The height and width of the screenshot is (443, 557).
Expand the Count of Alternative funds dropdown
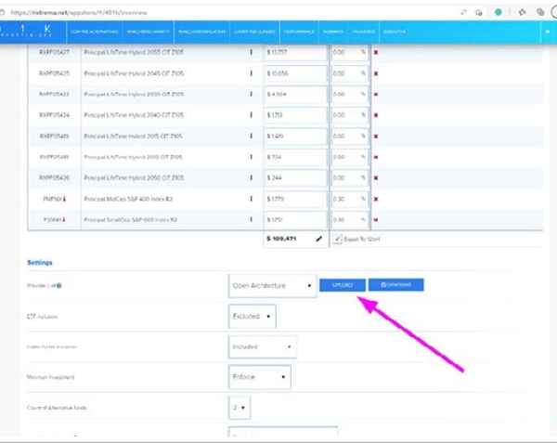240,407
